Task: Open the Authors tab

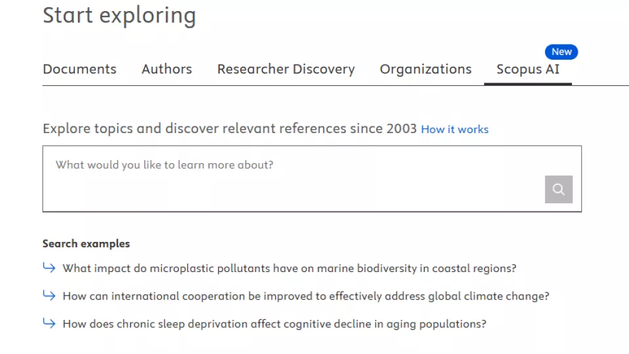Action: 166,69
